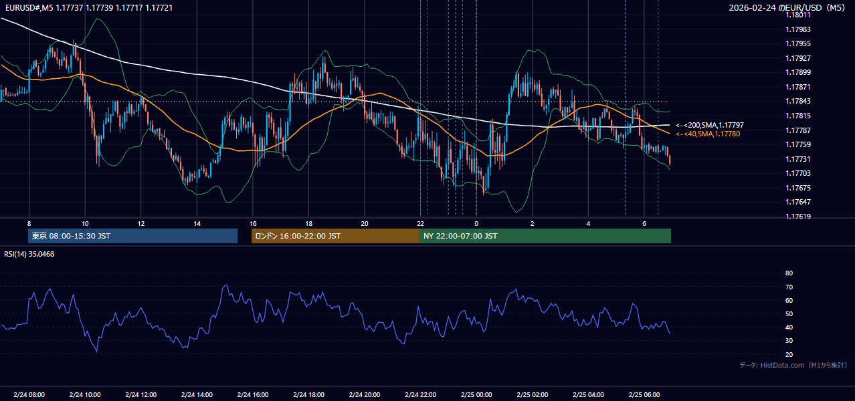Click hour tick 22 below price chart
This screenshot has height=401, width=855.
(421, 223)
